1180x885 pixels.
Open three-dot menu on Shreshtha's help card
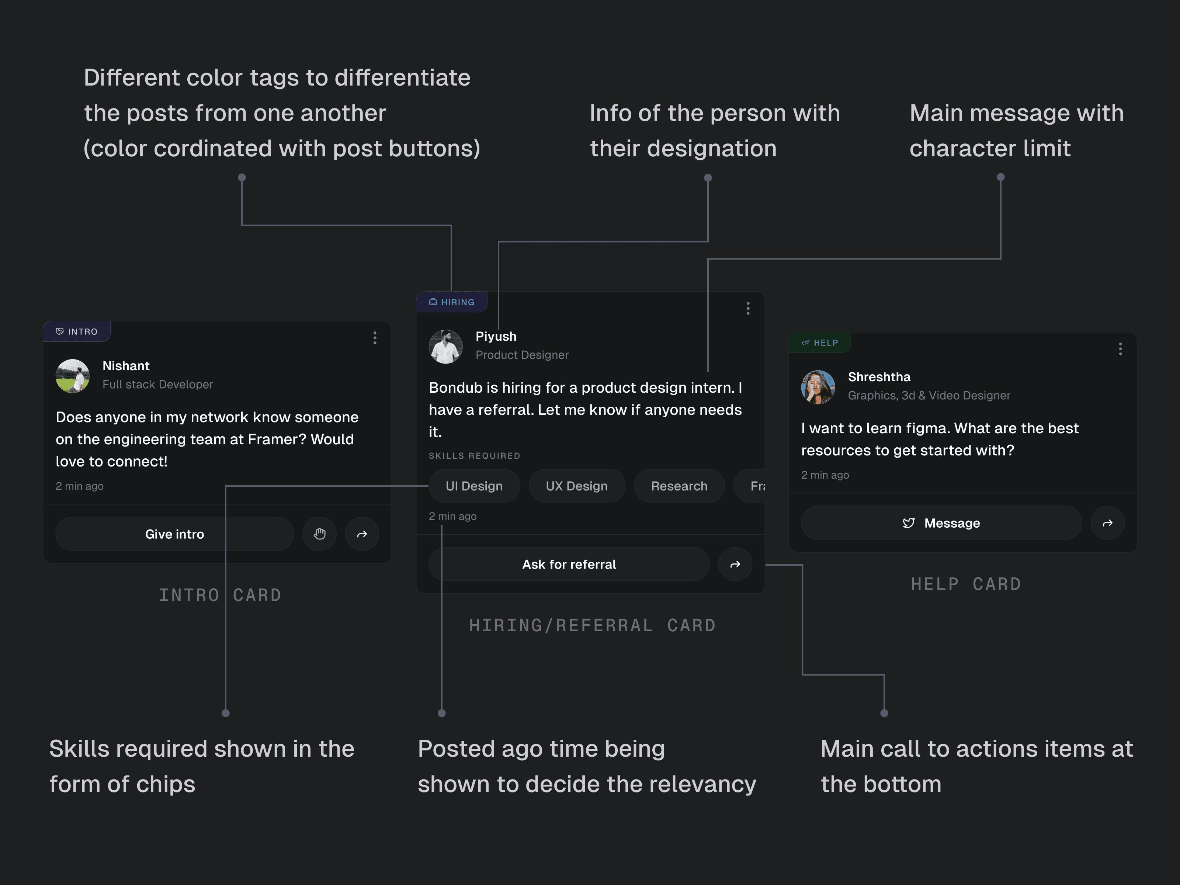point(1120,349)
